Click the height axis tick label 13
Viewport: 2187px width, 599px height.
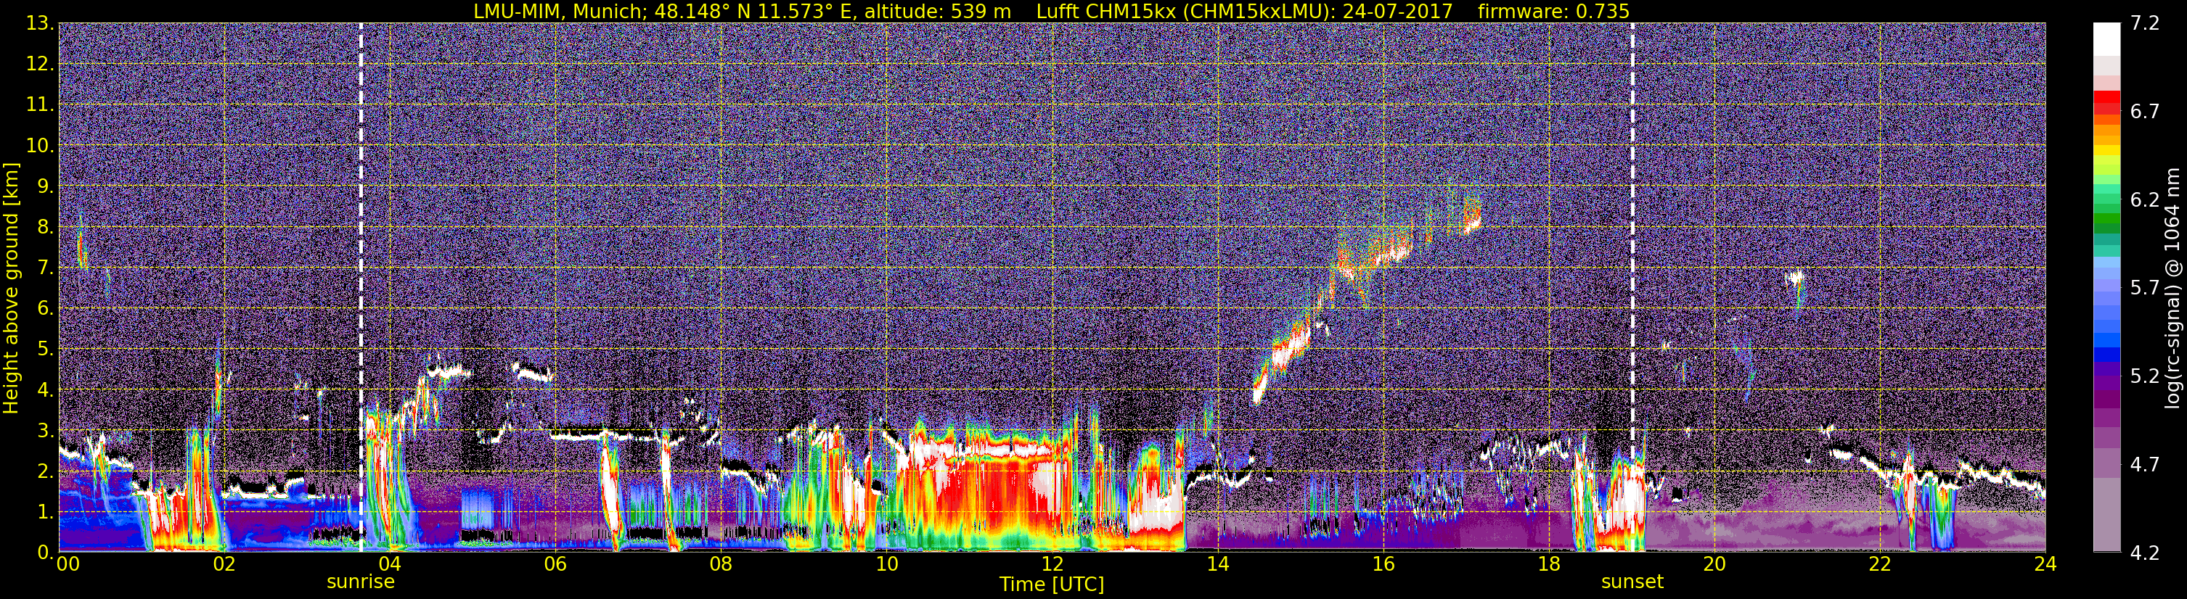pos(41,24)
